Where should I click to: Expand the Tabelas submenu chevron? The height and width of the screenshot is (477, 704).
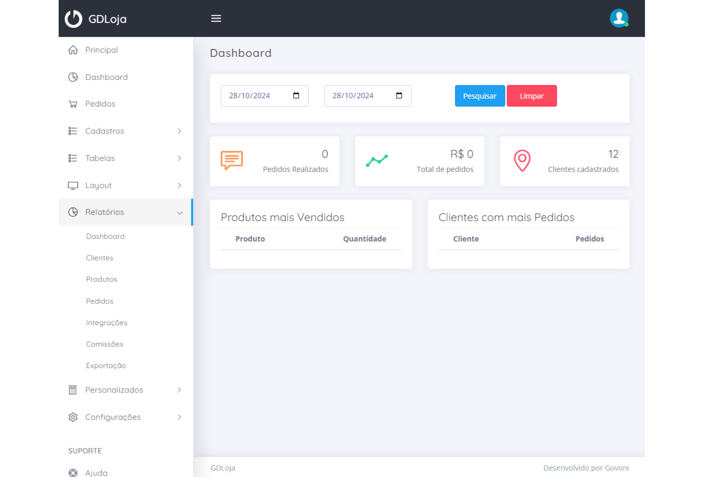[179, 158]
